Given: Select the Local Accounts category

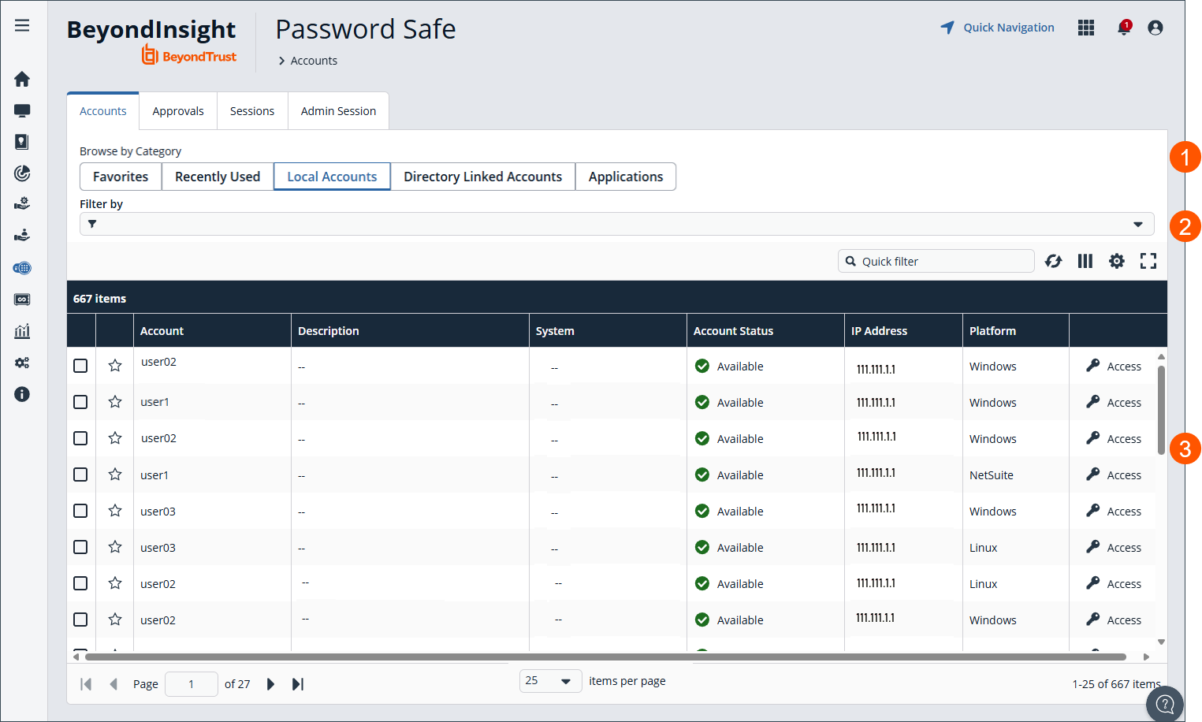Looking at the screenshot, I should point(332,177).
